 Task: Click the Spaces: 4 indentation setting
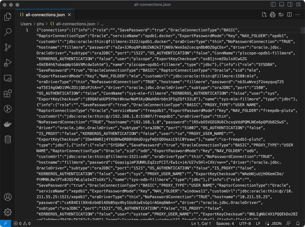(225, 223)
